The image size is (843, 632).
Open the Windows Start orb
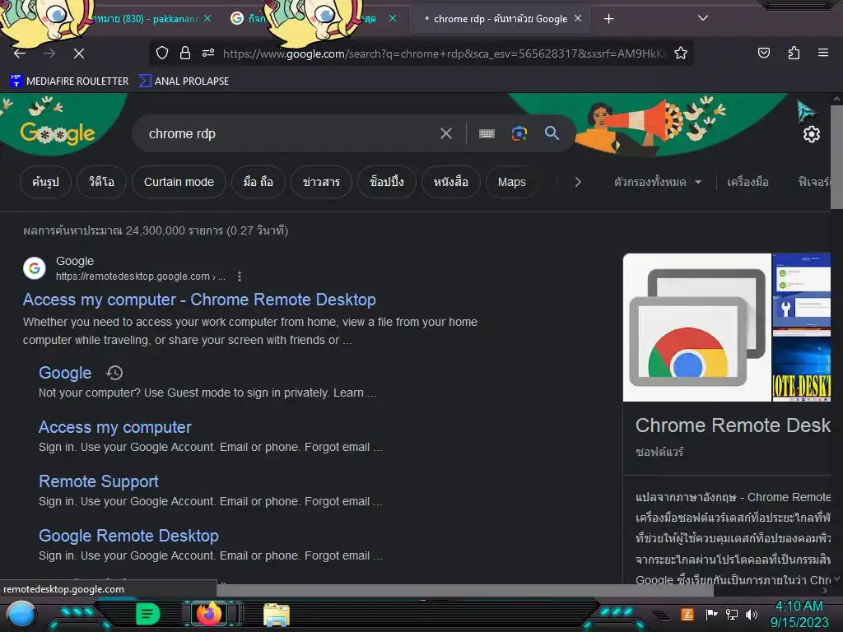click(21, 614)
